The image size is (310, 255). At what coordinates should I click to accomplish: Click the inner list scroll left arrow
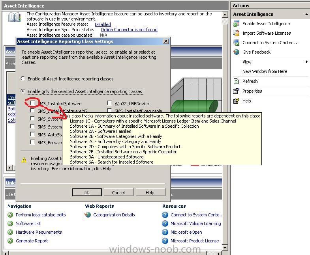(x=9, y=168)
